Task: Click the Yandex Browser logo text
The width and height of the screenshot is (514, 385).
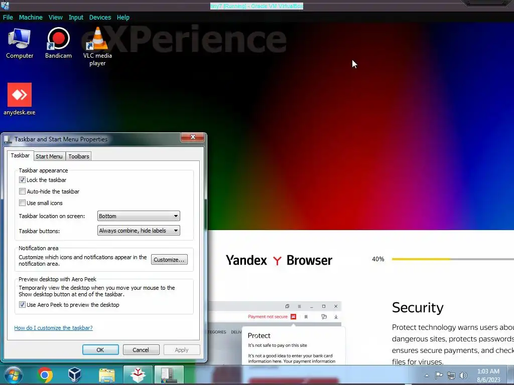Action: click(279, 260)
